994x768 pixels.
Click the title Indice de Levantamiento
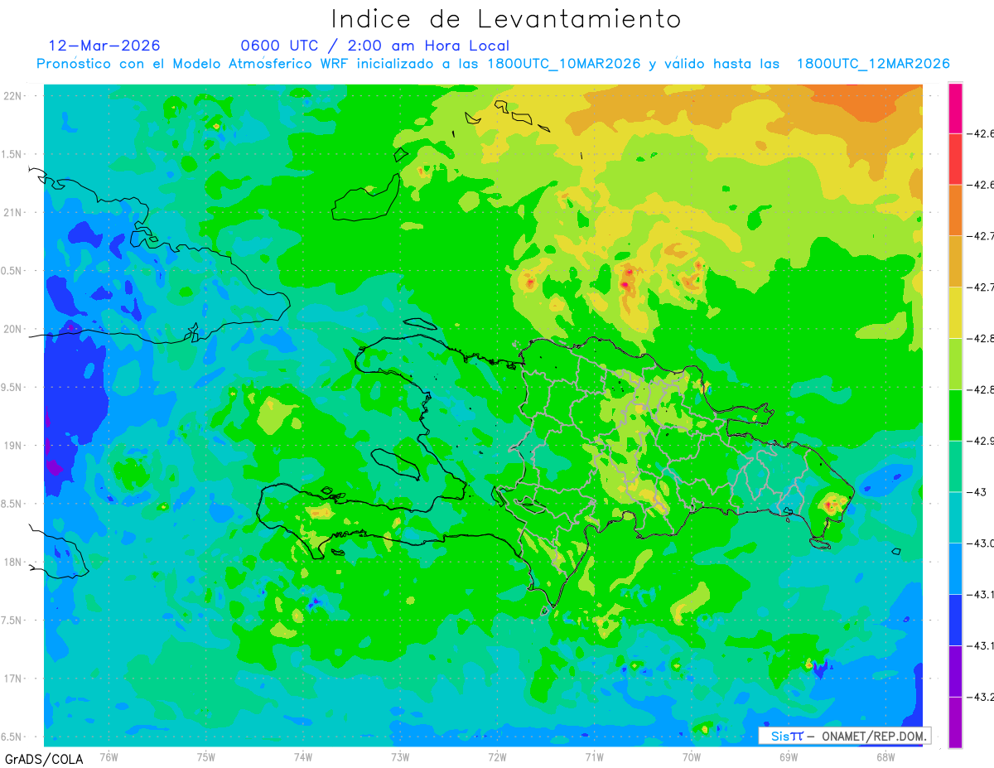[x=506, y=19]
